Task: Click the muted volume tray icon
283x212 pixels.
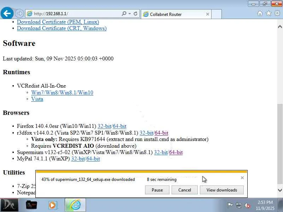Action: [x=247, y=205]
